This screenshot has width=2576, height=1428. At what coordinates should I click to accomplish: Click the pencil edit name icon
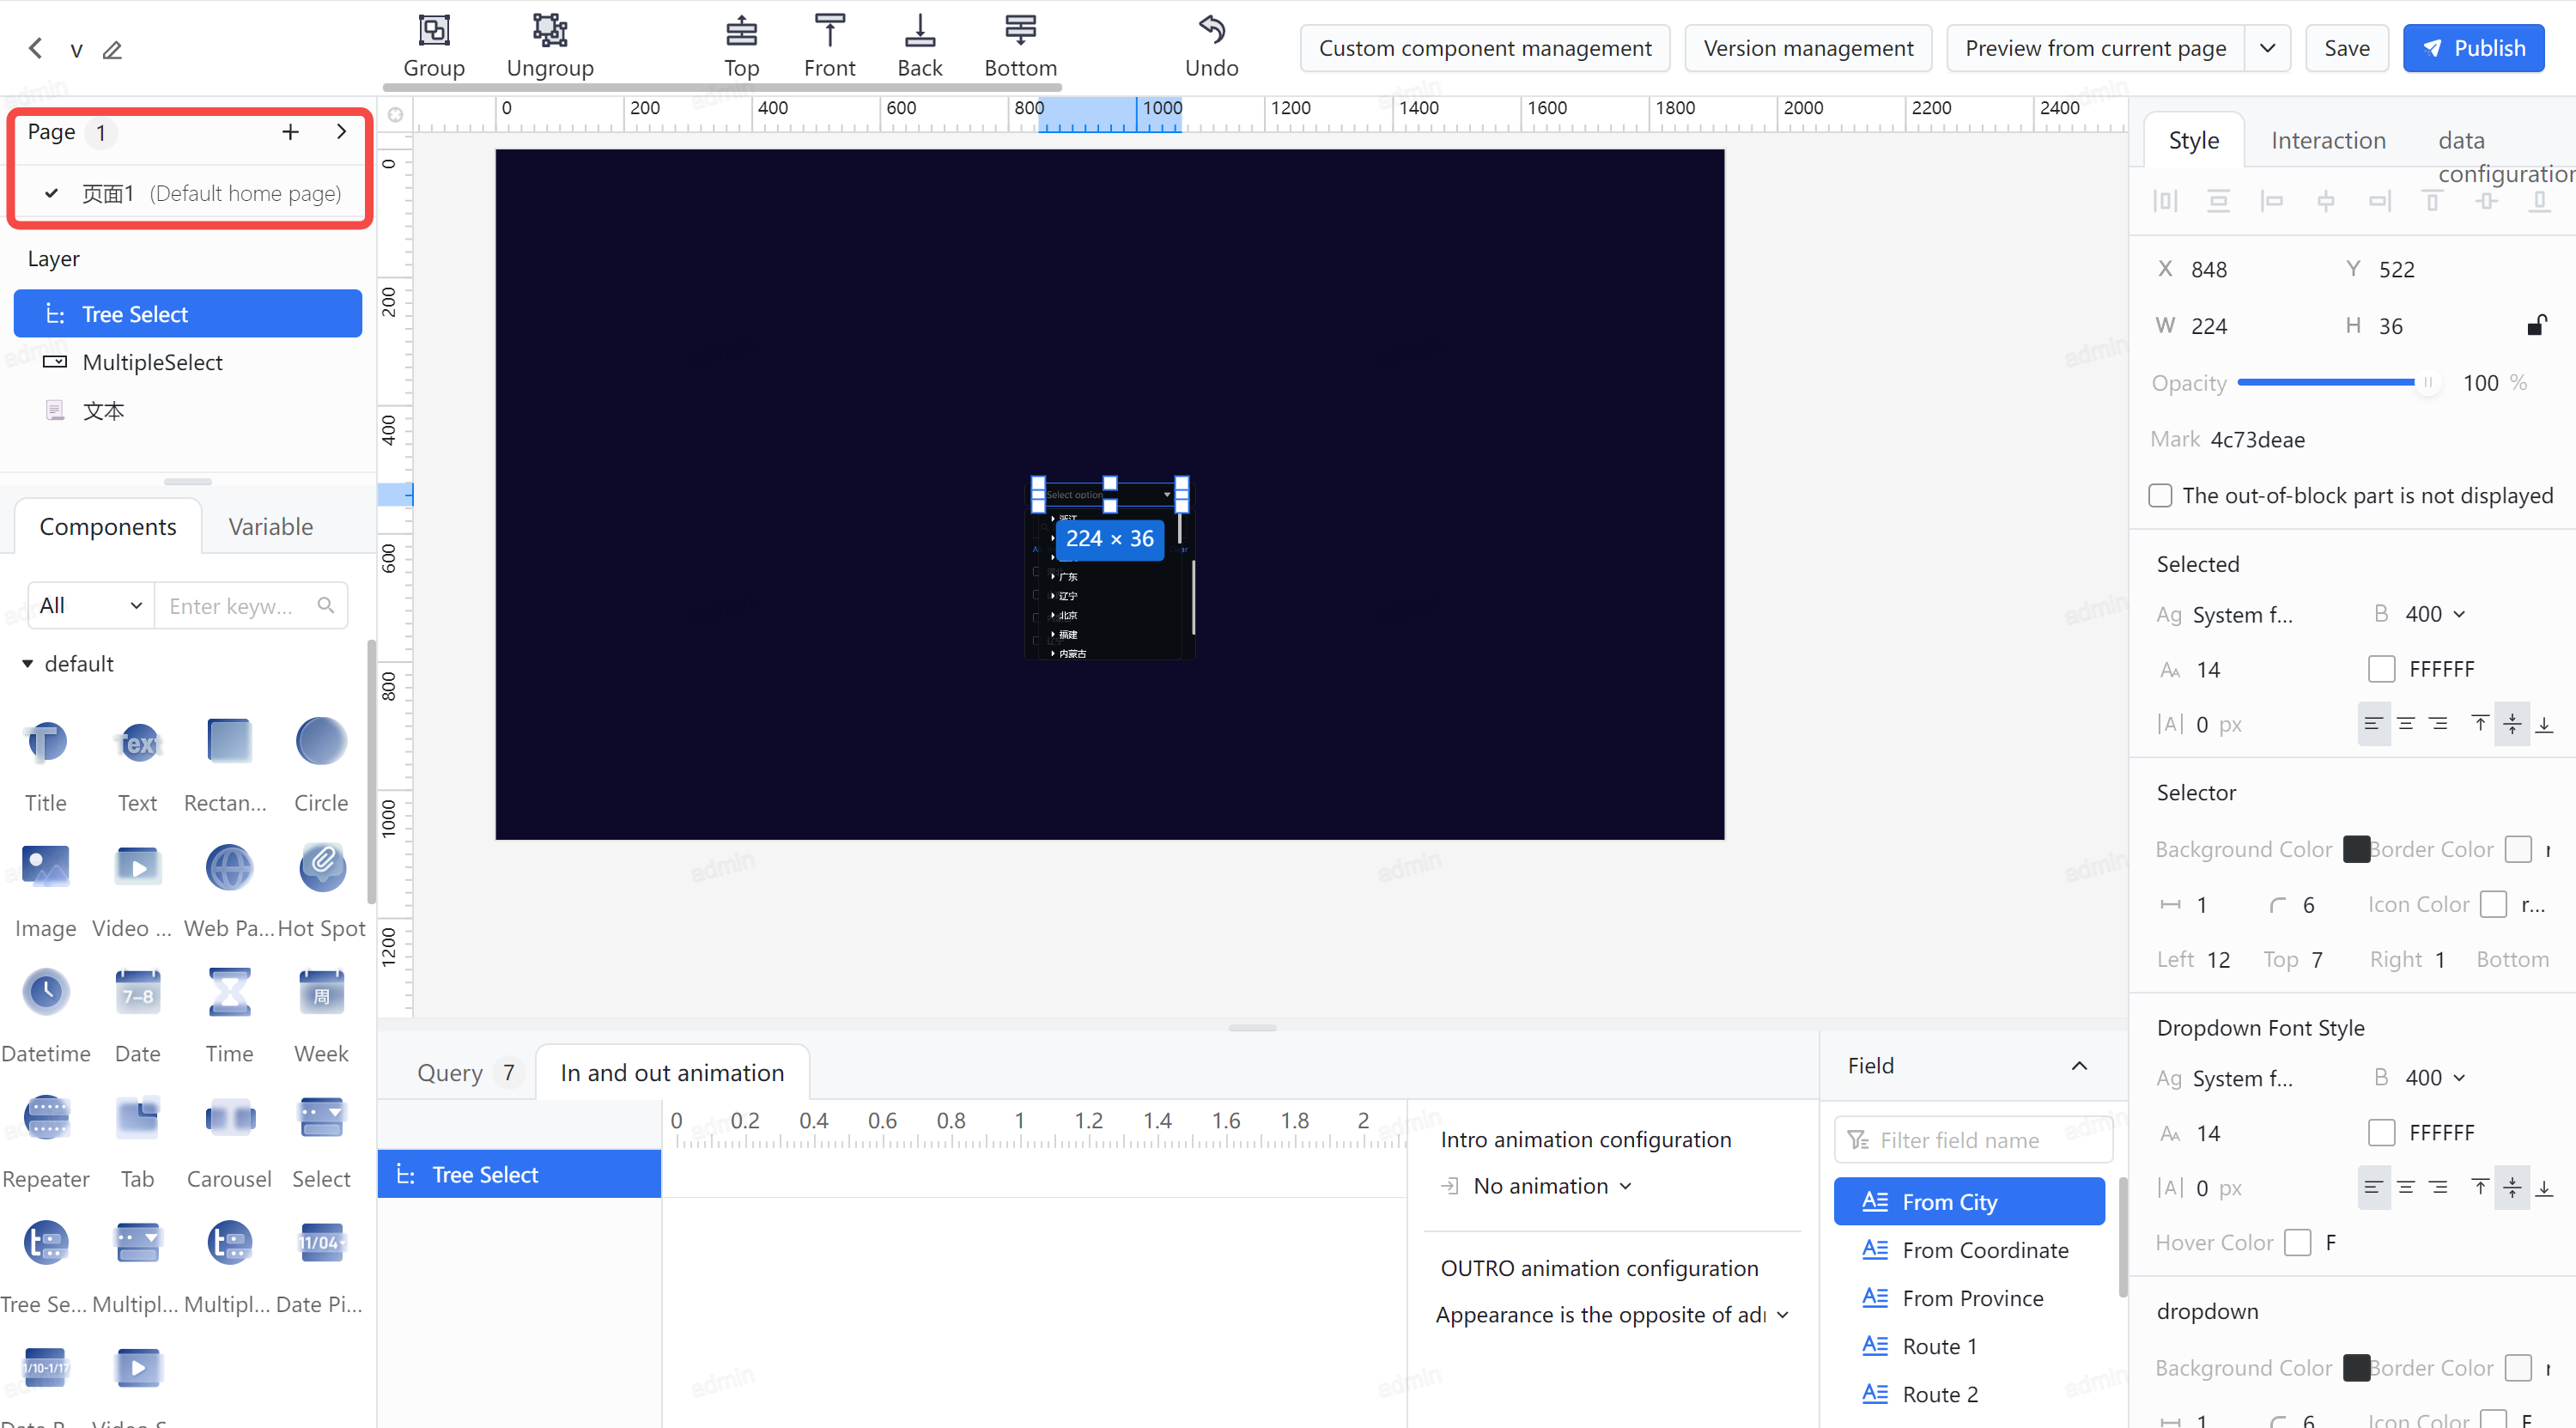pos(112,49)
